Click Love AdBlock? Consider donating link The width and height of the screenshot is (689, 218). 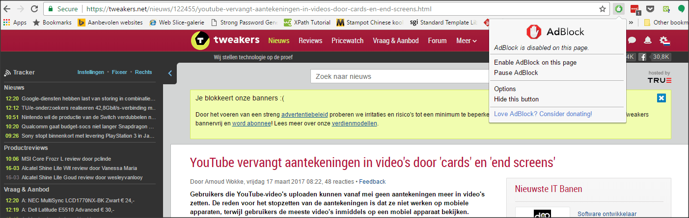[x=543, y=114]
